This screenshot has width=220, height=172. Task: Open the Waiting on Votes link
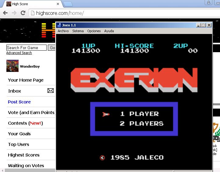[26, 166]
